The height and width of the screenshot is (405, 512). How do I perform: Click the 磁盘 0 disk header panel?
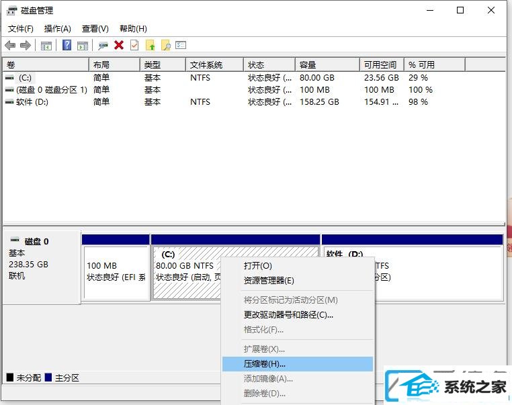[x=42, y=267]
